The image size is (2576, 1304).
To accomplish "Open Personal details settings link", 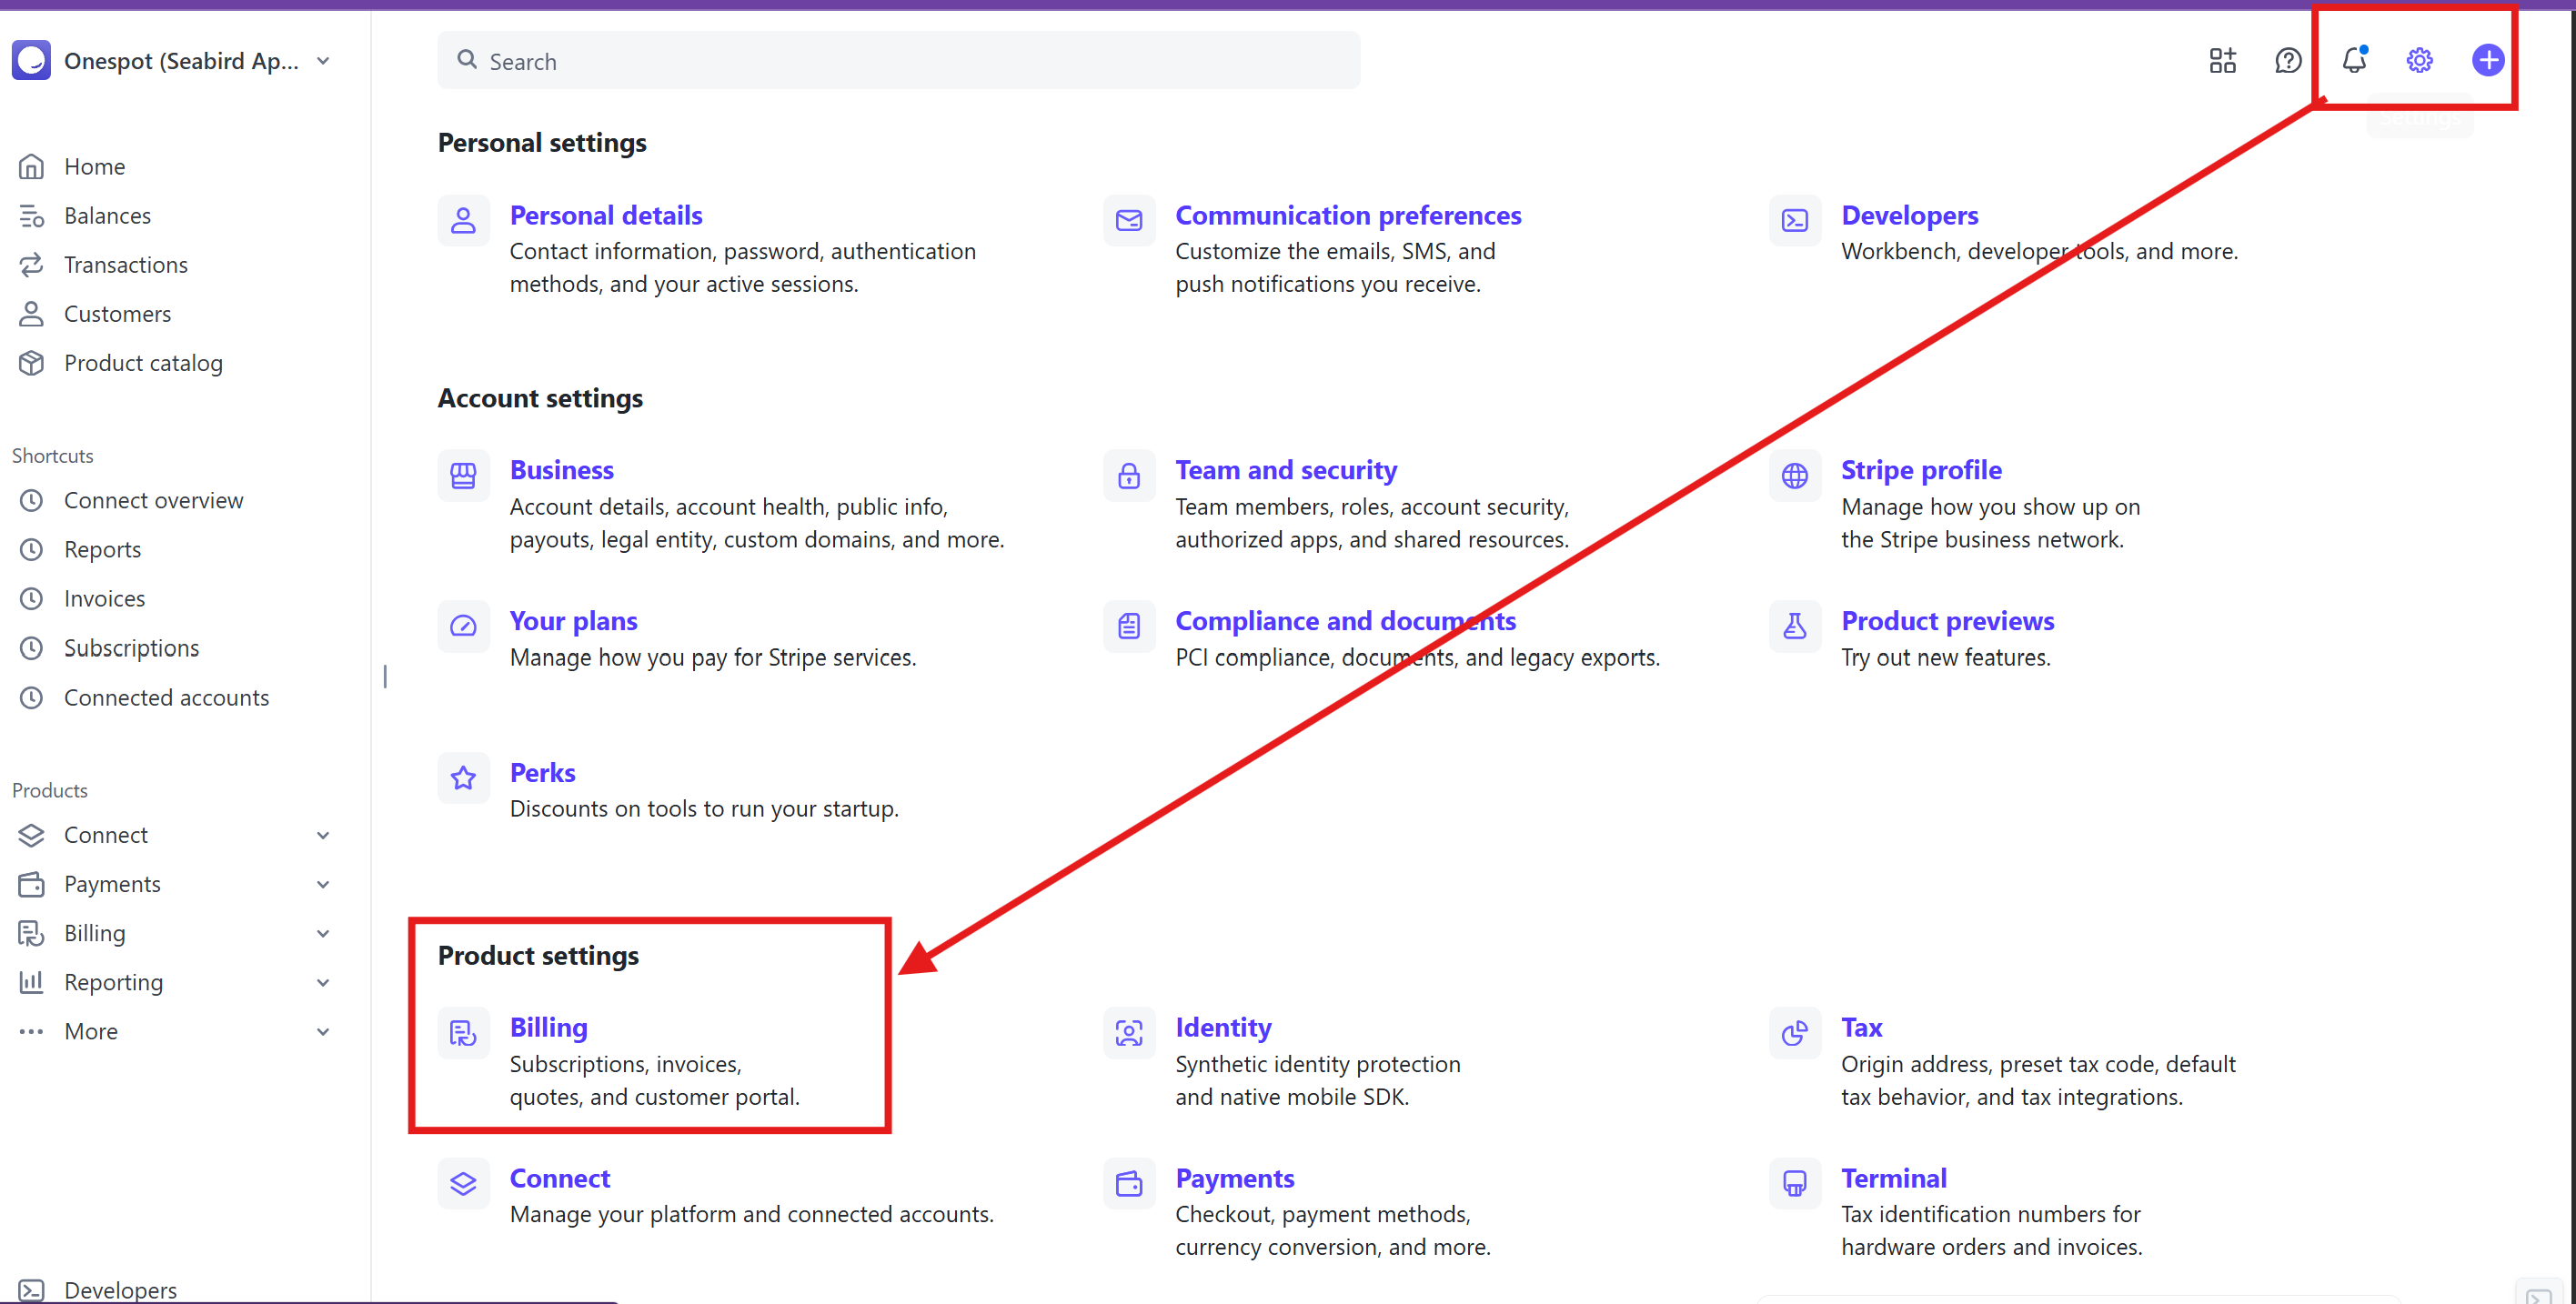I will click(x=605, y=215).
